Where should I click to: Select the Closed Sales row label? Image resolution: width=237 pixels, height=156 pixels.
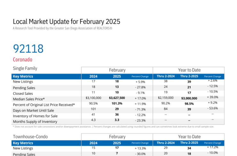tap(24, 93)
